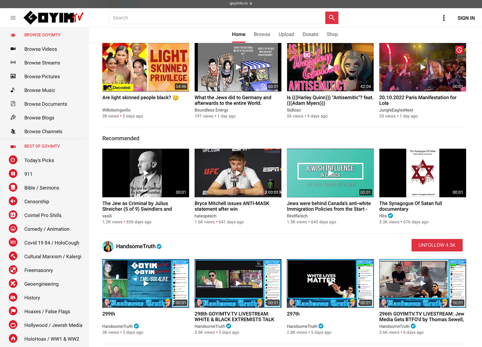Open the Willobeingwillo channel link
This screenshot has height=347, width=482.
coord(116,110)
